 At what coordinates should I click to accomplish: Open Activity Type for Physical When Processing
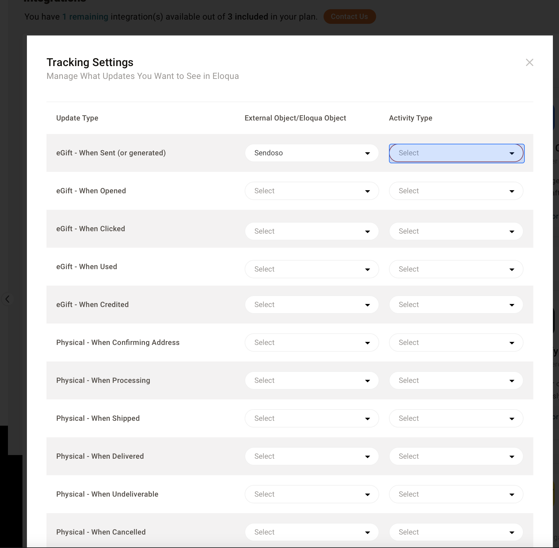point(456,380)
